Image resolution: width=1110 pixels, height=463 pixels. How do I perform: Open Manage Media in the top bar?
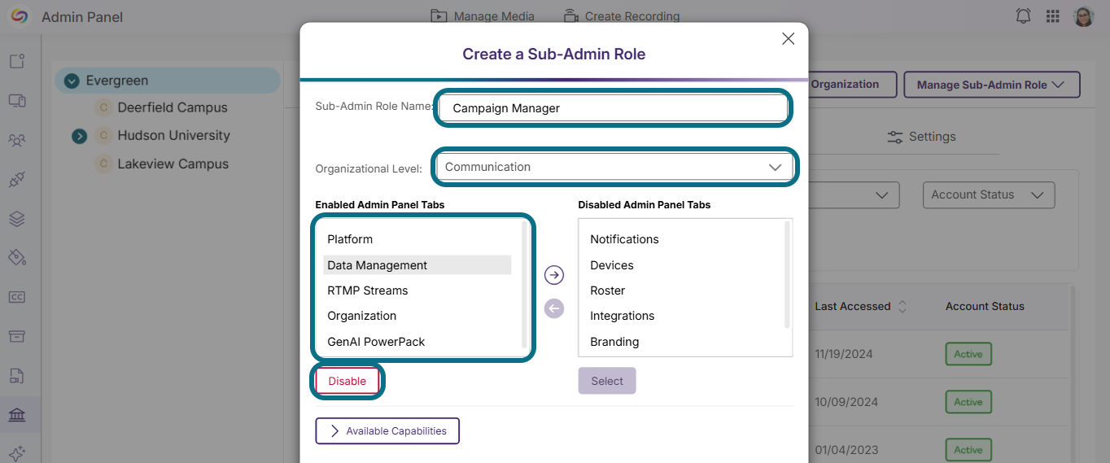pyautogui.click(x=483, y=16)
